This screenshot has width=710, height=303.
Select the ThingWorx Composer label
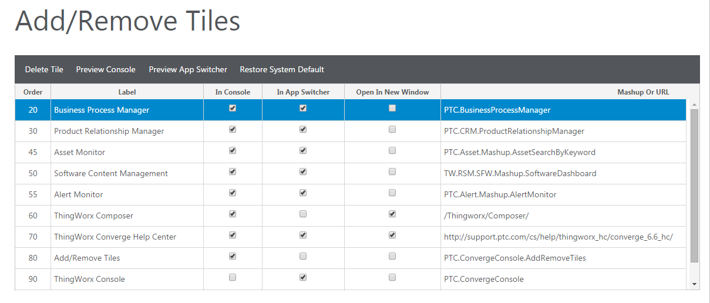coord(93,216)
